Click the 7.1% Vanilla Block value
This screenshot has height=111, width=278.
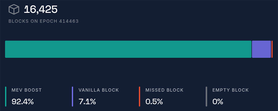coord(87,102)
